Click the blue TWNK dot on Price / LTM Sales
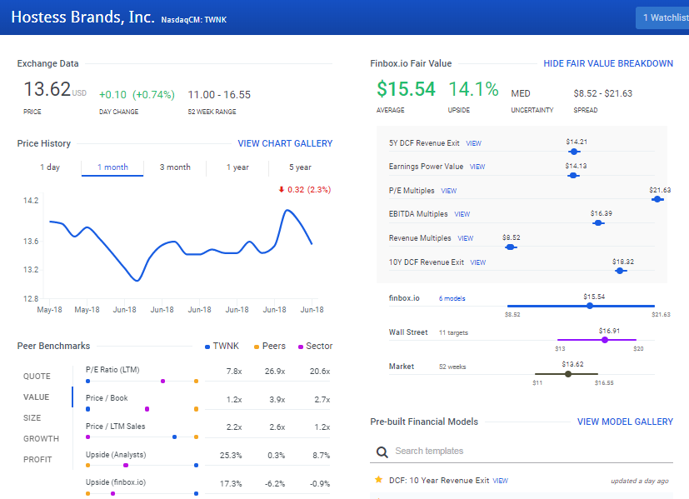 point(174,437)
